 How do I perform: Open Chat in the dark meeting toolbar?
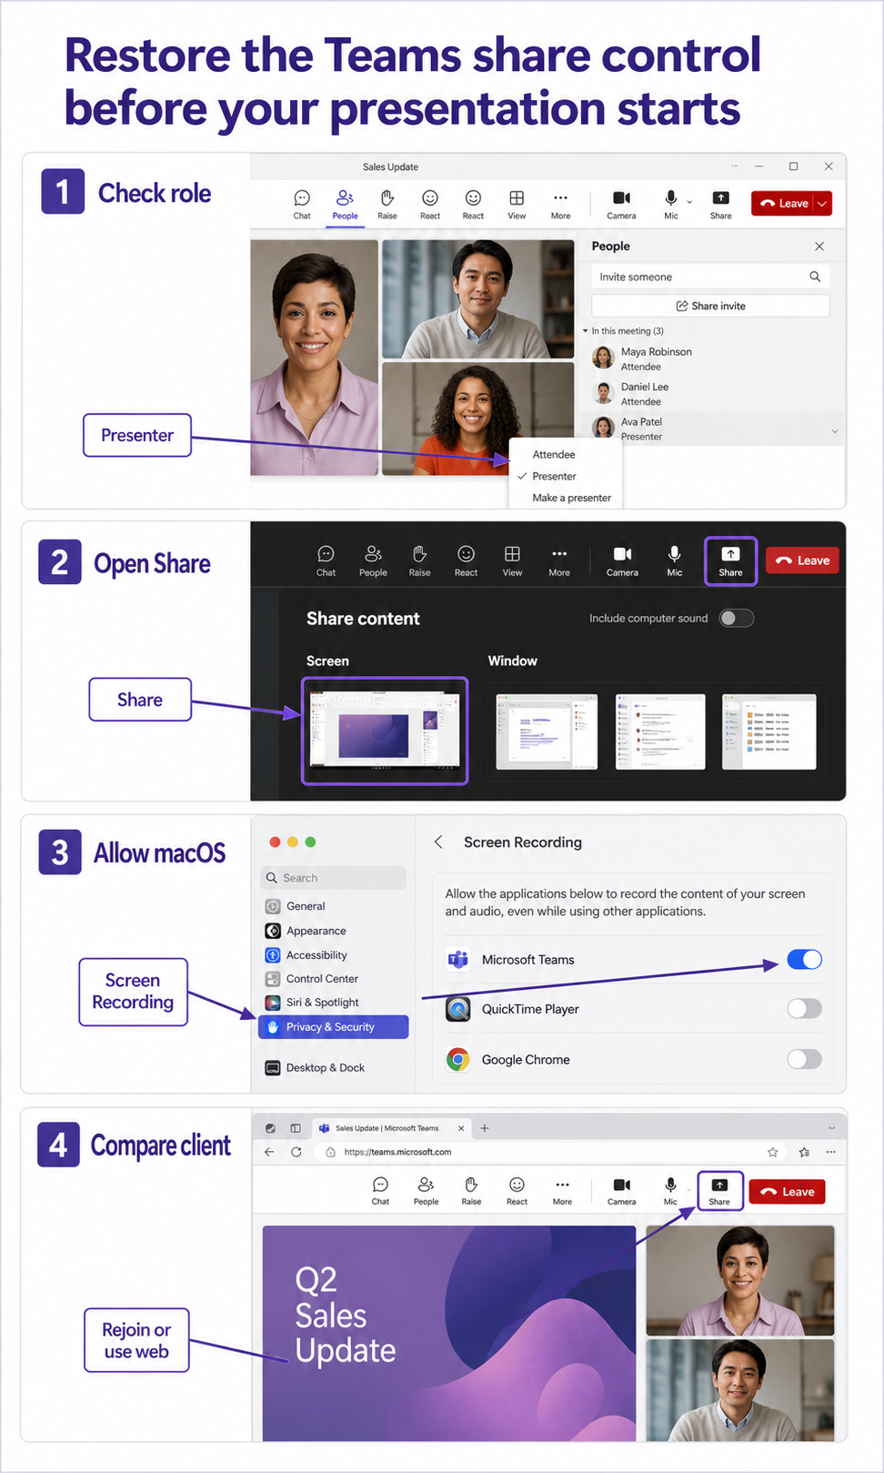(x=326, y=560)
